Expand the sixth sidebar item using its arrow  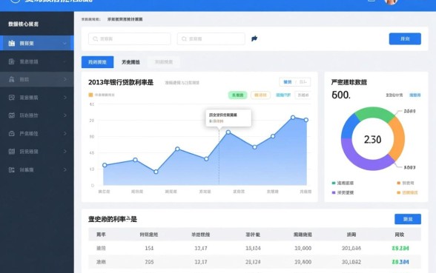pyautogui.click(x=65, y=133)
